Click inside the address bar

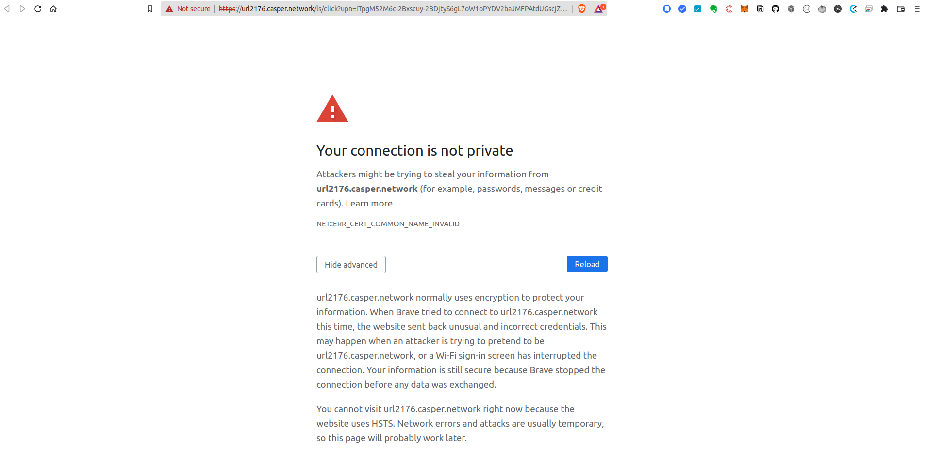click(388, 8)
